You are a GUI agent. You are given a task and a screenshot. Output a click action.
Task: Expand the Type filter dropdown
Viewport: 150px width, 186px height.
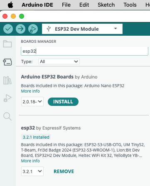tap(59, 61)
